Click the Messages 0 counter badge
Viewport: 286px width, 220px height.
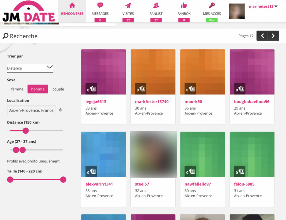[x=100, y=20]
